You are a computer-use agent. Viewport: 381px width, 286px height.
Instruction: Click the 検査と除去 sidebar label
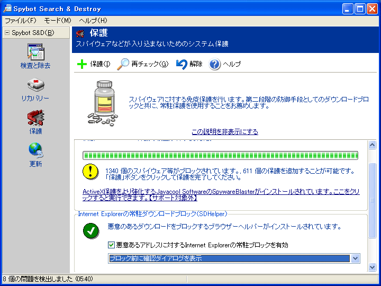point(35,66)
